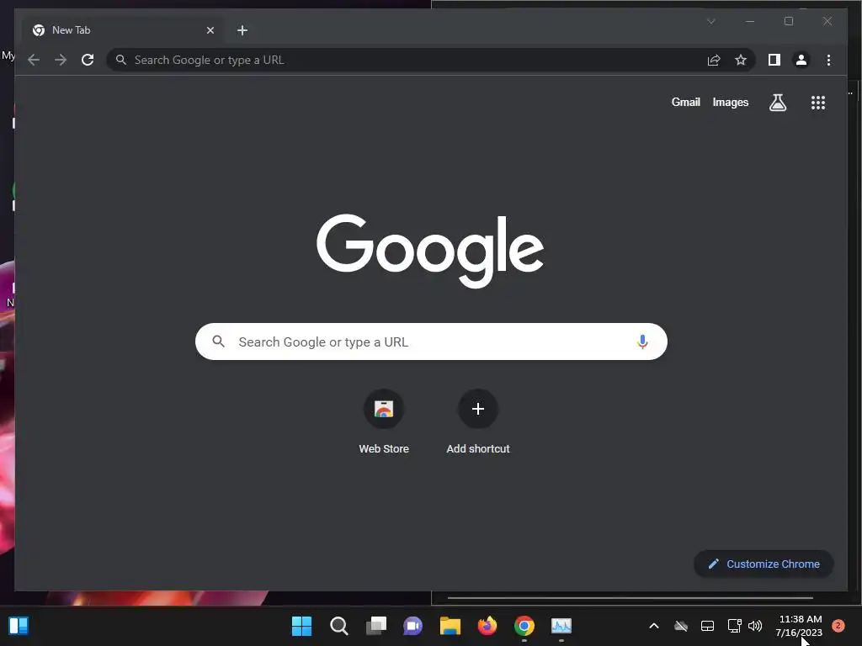Open Chrome's three-dot menu
Viewport: 862px width, 646px height.
pyautogui.click(x=828, y=60)
